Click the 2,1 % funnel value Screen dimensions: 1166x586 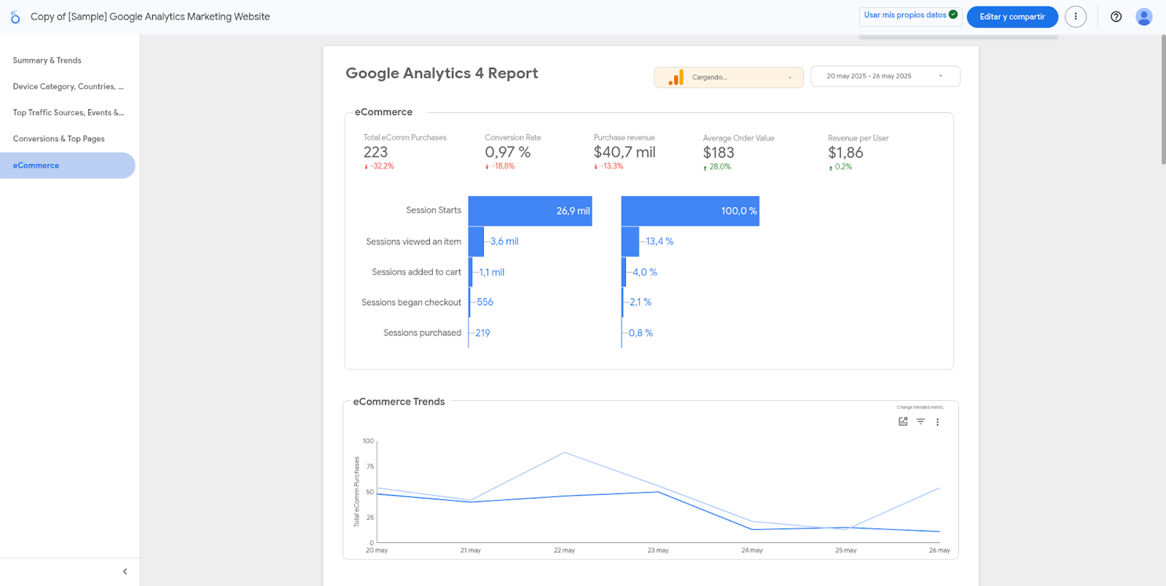(x=641, y=302)
